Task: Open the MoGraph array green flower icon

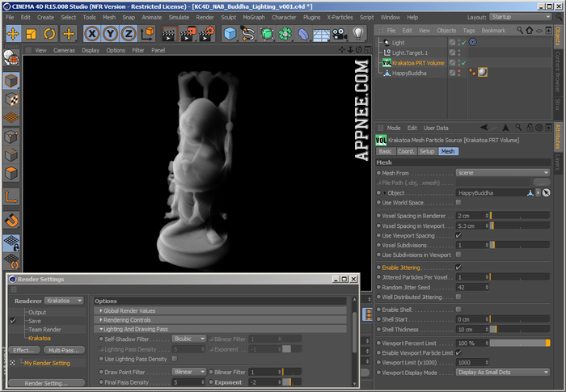Action: [285, 34]
